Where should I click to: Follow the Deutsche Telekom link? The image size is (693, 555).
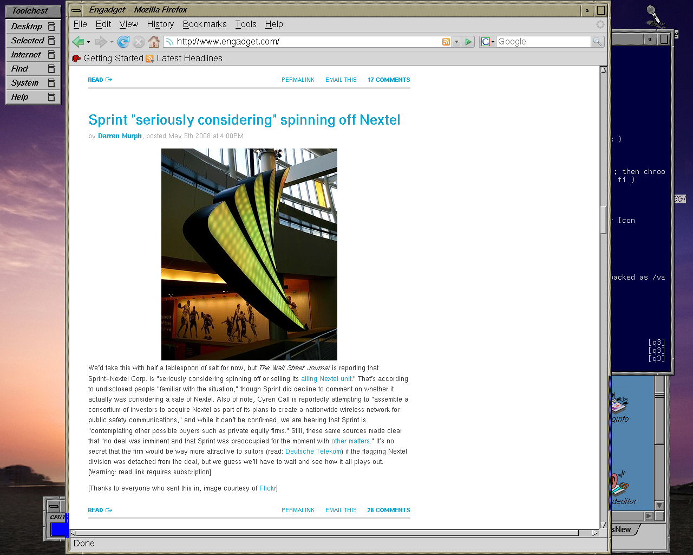coord(313,451)
